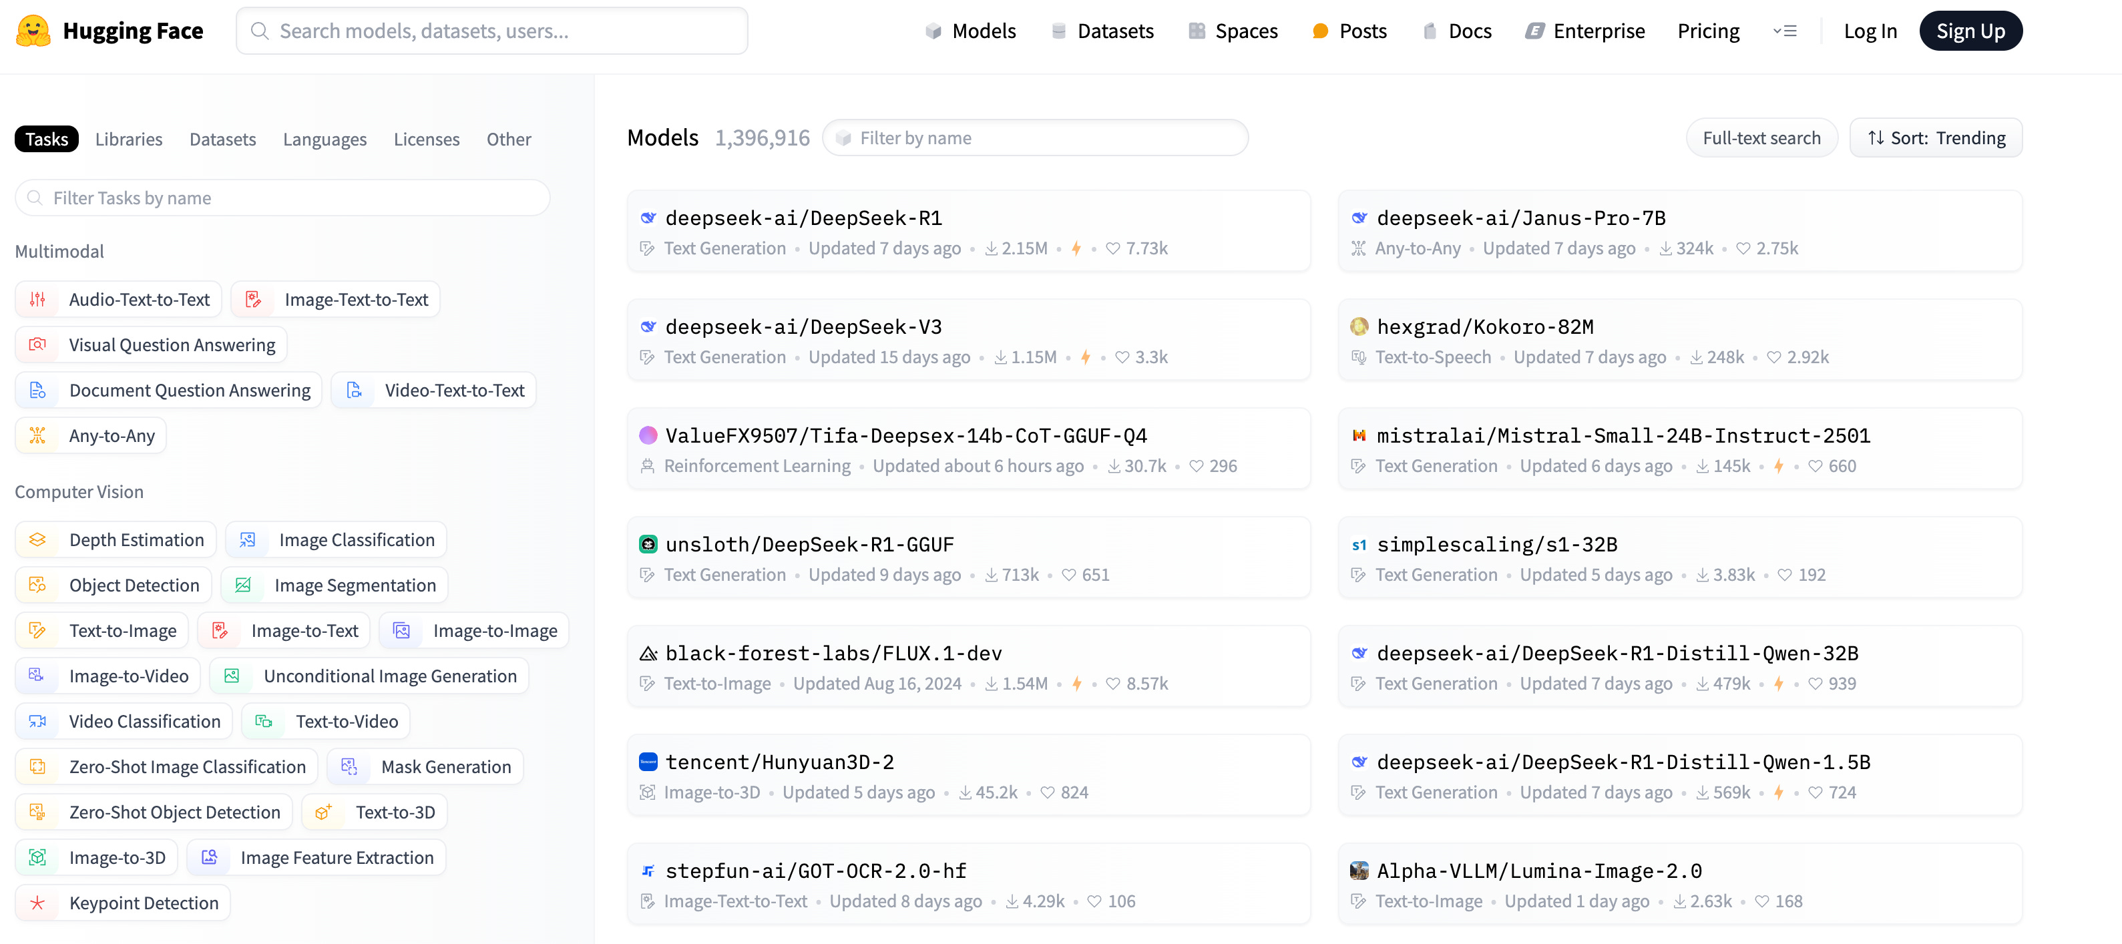Switch to the Licenses filter tab

[427, 140]
